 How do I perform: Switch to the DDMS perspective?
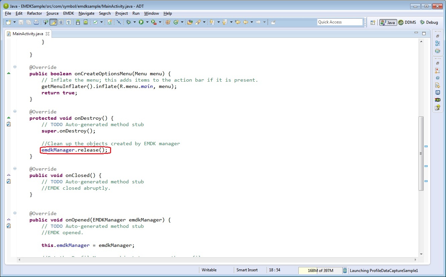407,22
